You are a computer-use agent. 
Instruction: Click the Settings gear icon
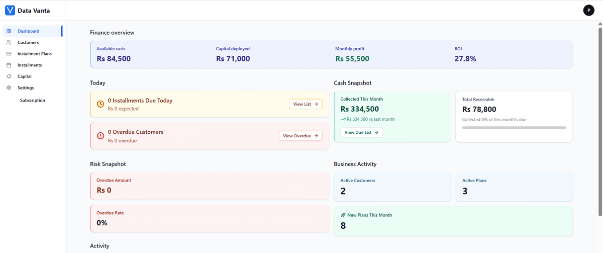click(9, 88)
